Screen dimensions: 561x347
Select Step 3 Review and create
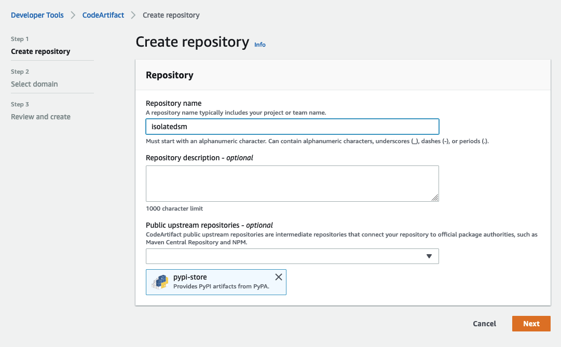(40, 117)
